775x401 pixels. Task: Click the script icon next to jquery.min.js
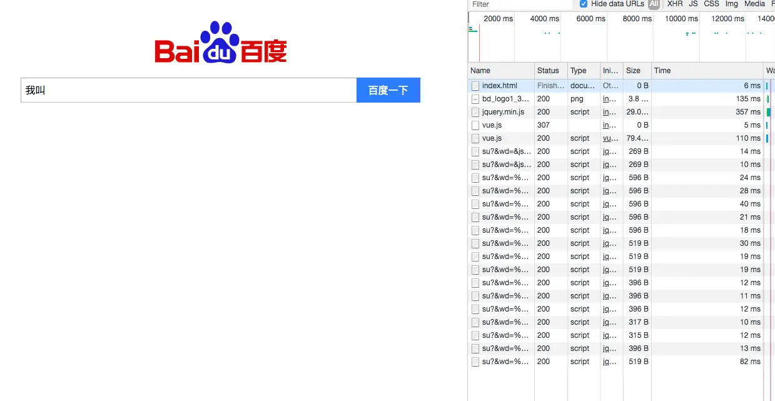(x=475, y=112)
